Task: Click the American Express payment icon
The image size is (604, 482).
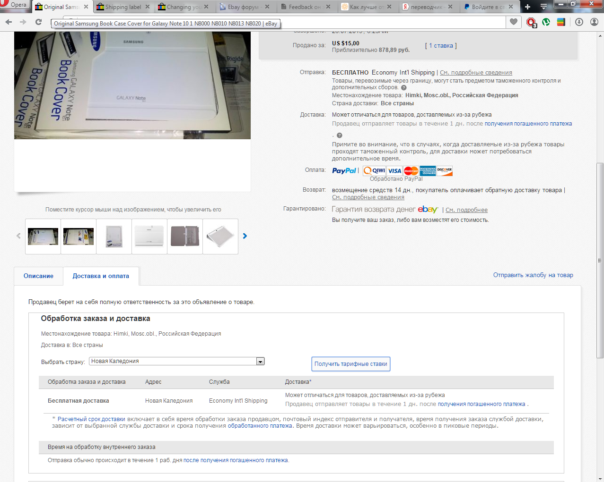Action: tap(428, 171)
